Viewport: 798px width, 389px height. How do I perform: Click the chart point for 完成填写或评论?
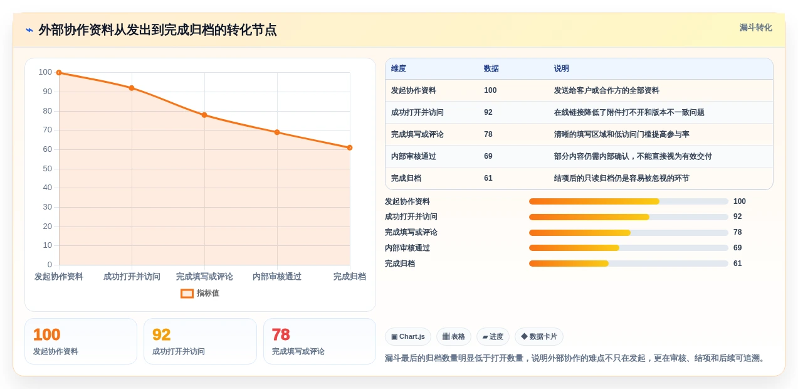pos(204,115)
